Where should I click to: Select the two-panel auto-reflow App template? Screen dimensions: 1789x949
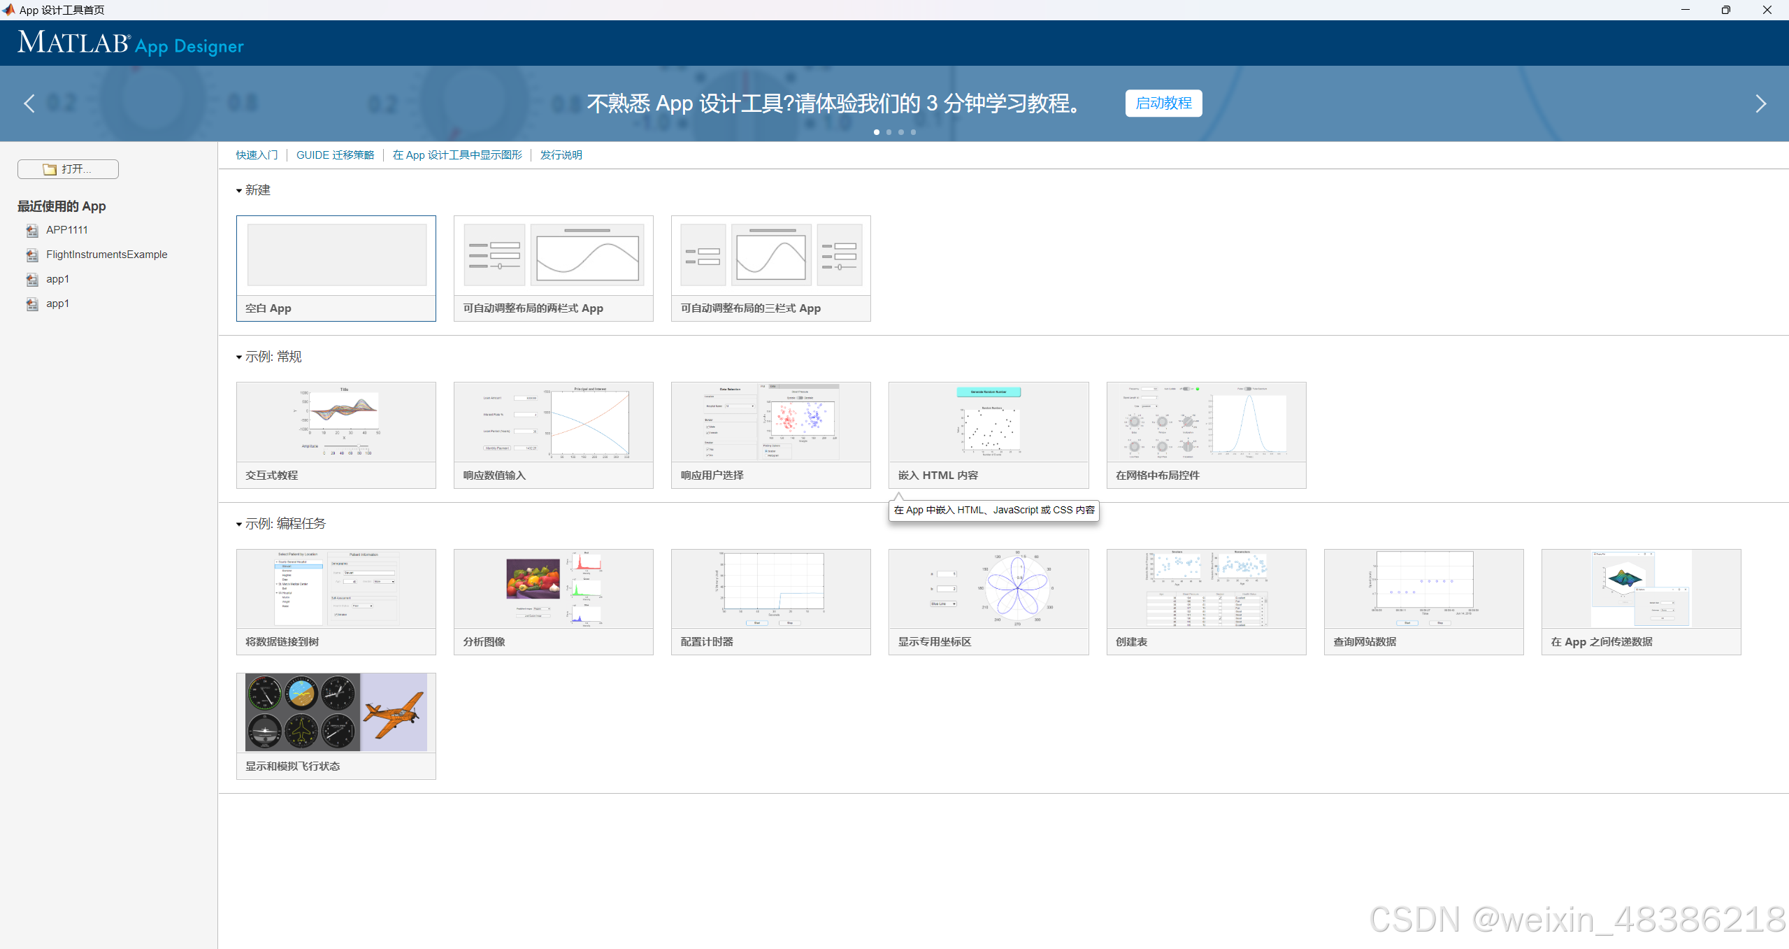[x=553, y=255]
